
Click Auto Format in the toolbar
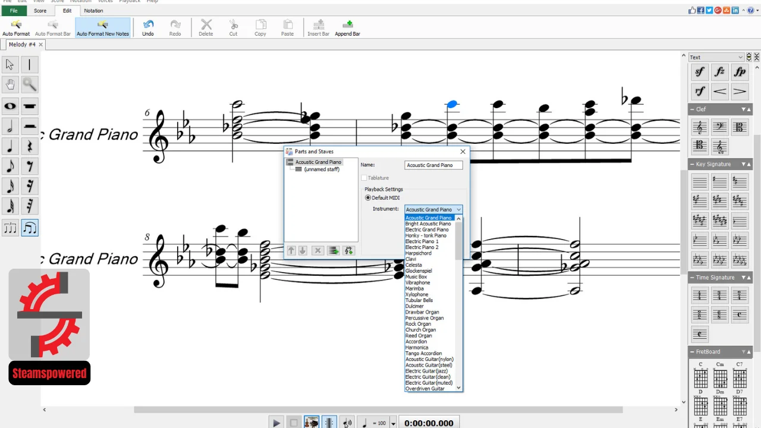16,28
